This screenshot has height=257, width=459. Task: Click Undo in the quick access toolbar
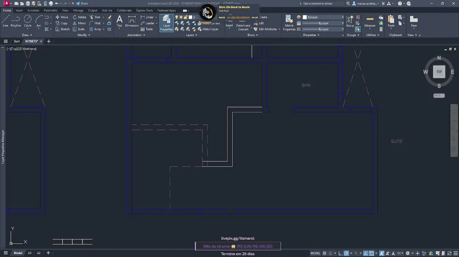(57, 4)
